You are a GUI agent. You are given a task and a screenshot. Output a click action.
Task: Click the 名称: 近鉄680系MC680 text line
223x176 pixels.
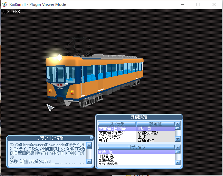point(30,161)
